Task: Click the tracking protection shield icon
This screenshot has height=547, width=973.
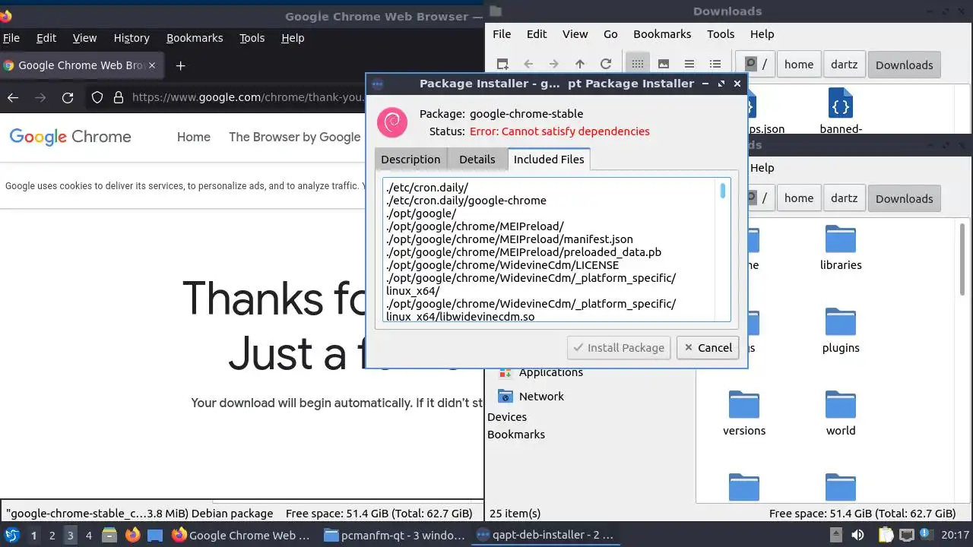Action: (x=97, y=97)
